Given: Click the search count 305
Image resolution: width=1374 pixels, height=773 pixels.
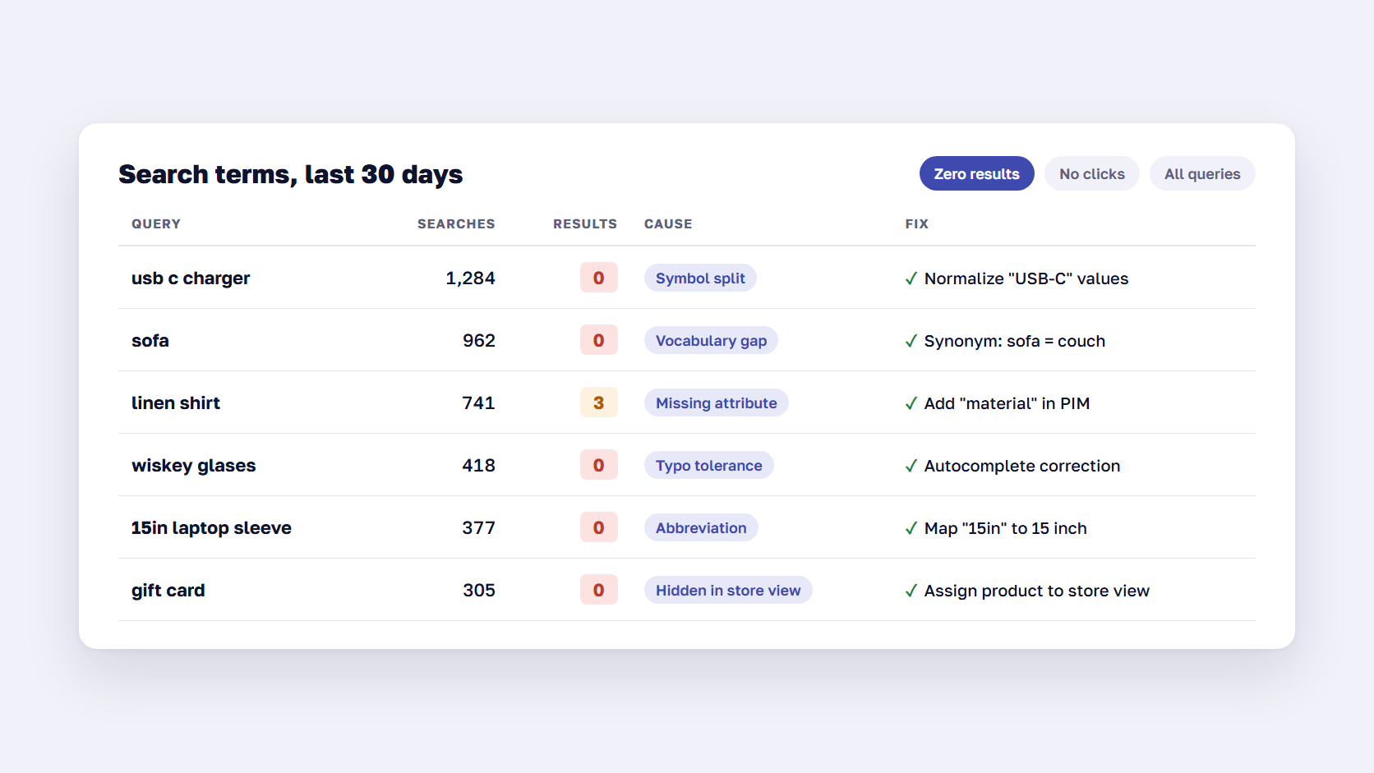Looking at the screenshot, I should 479,591.
